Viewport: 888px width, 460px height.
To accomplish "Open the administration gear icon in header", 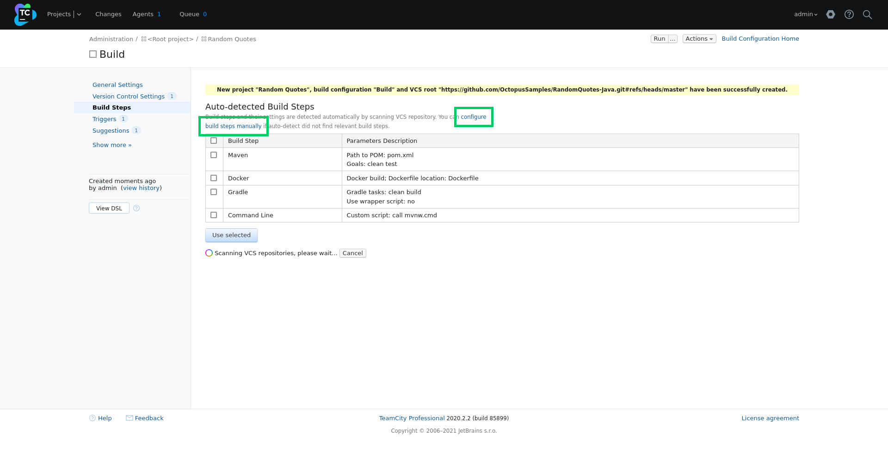I will click(x=831, y=14).
